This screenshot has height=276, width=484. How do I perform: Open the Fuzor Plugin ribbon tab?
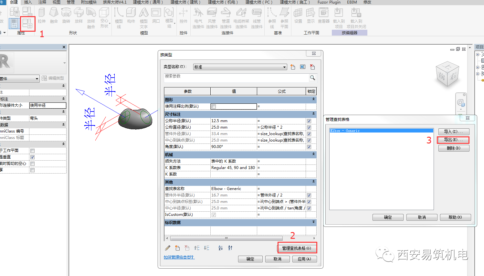click(329, 2)
